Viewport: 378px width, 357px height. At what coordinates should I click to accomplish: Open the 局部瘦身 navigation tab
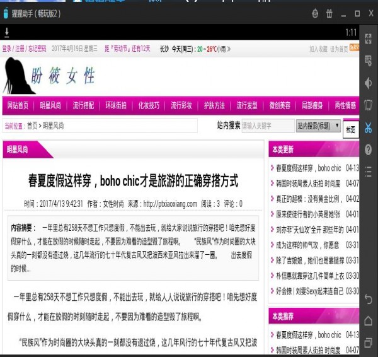pos(312,105)
